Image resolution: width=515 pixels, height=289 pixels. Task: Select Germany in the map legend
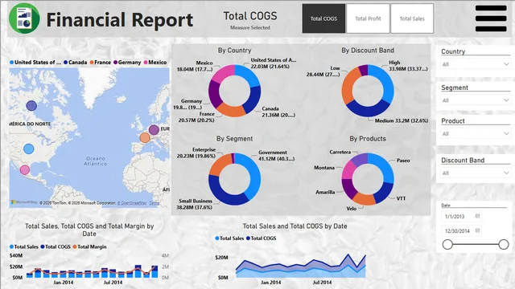point(127,63)
